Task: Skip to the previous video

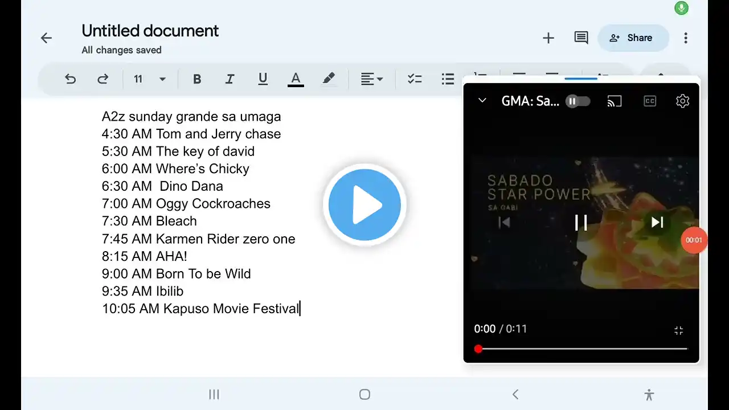Action: coord(505,222)
